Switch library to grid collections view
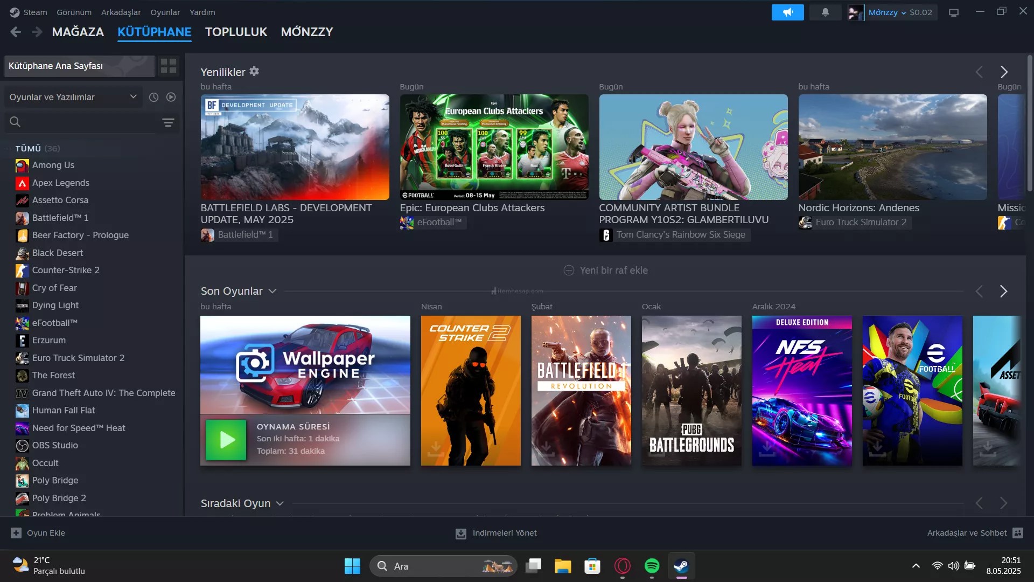 tap(169, 66)
